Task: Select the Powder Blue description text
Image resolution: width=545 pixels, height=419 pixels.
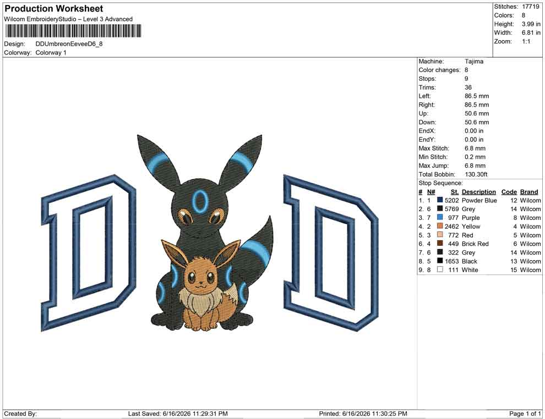Action: [479, 200]
